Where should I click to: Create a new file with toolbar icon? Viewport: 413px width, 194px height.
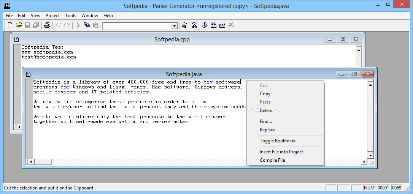(10, 25)
